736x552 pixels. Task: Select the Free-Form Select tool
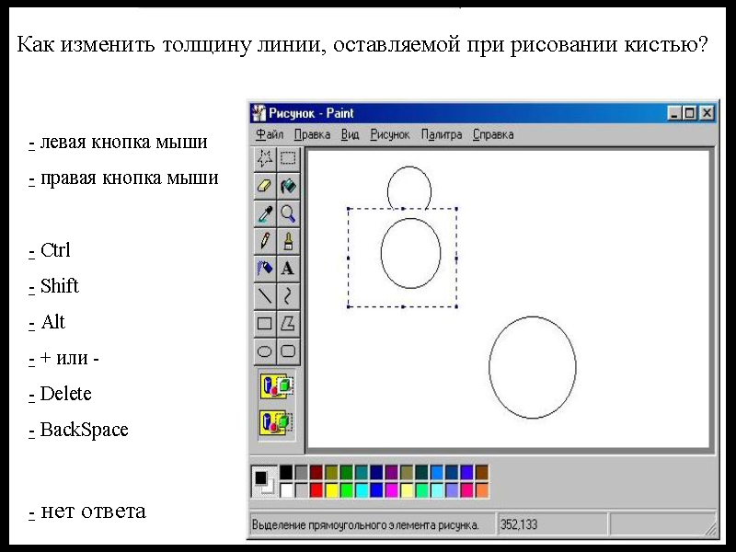[x=265, y=158]
